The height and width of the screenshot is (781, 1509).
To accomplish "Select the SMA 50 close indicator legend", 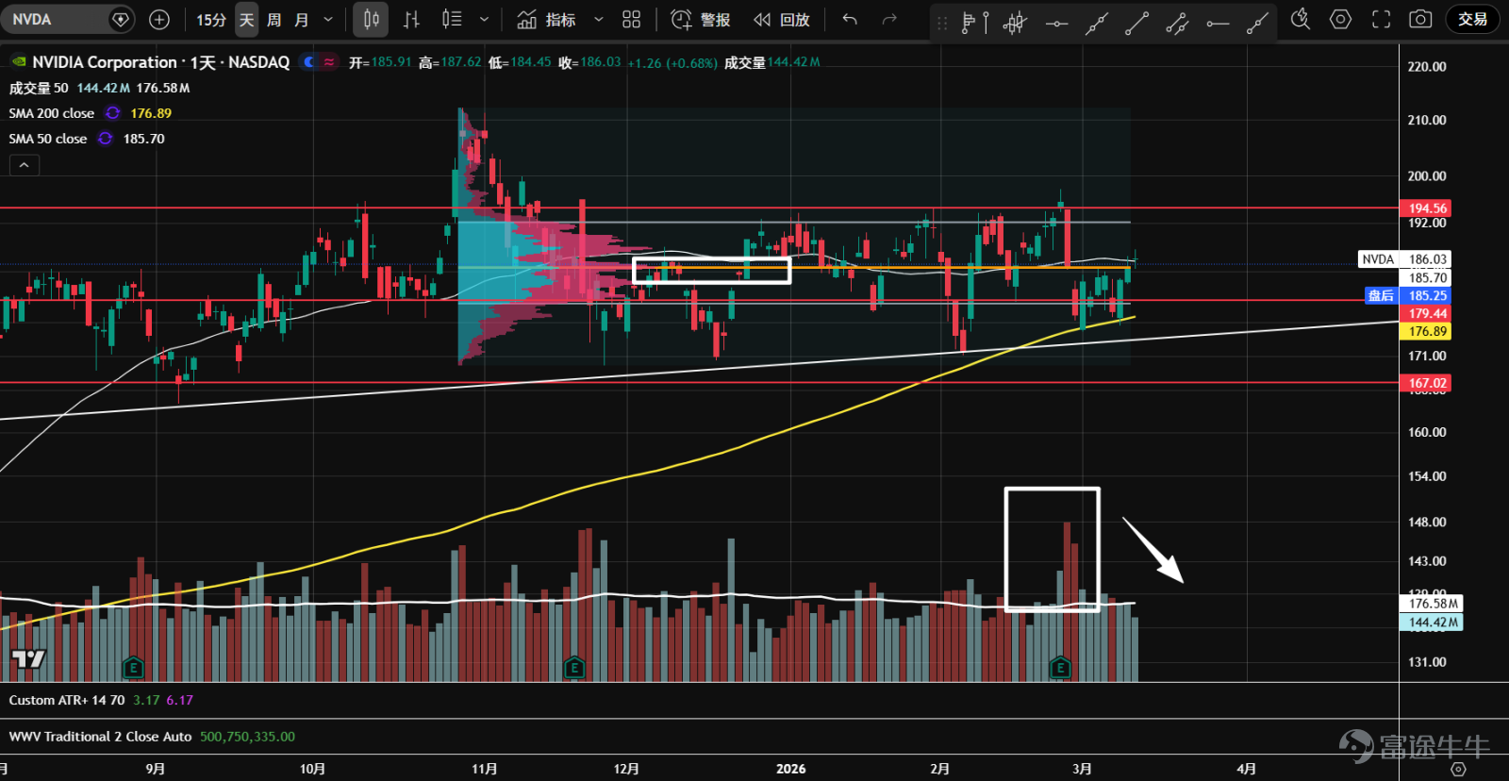I will click(48, 139).
